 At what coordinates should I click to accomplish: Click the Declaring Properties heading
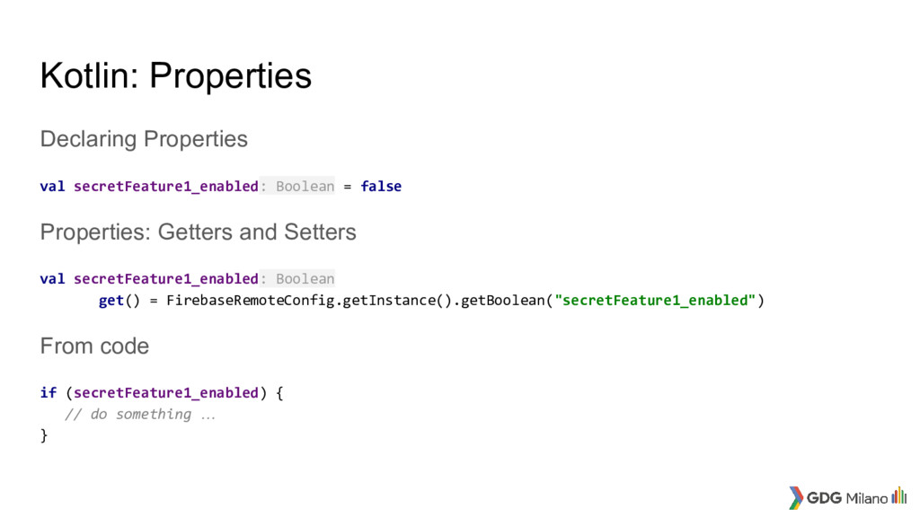(144, 139)
